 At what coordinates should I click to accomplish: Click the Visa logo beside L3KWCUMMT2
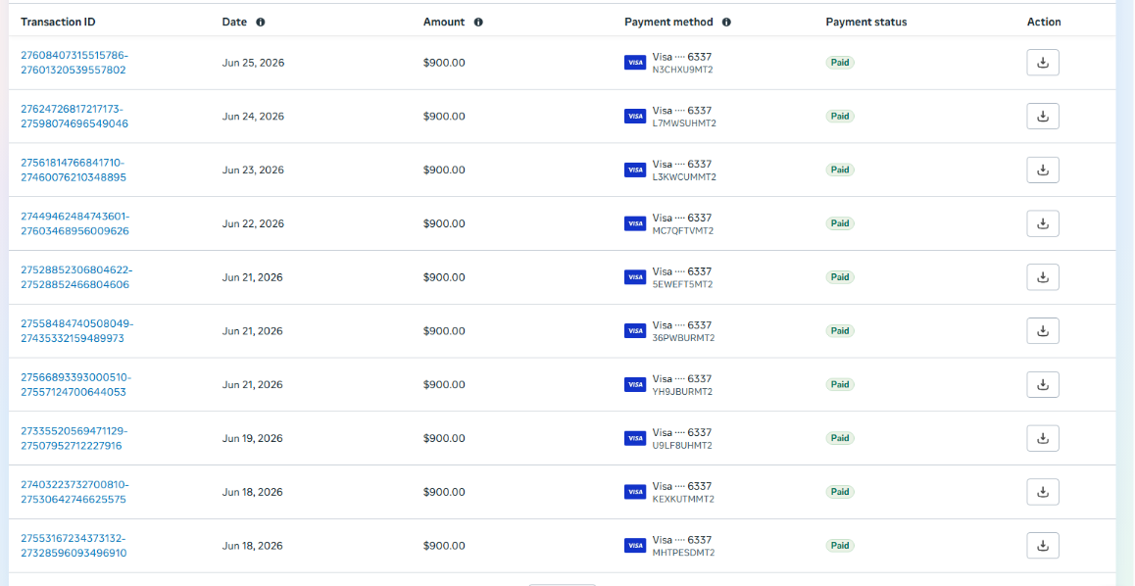tap(635, 170)
